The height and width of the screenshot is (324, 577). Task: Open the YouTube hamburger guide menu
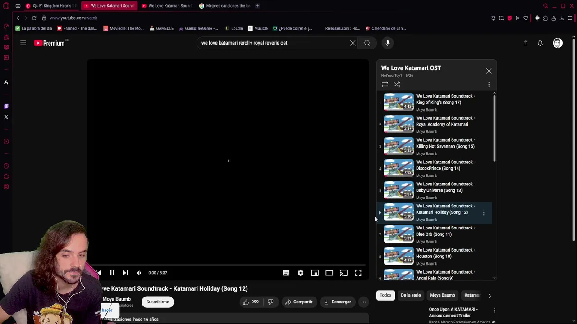(x=23, y=43)
